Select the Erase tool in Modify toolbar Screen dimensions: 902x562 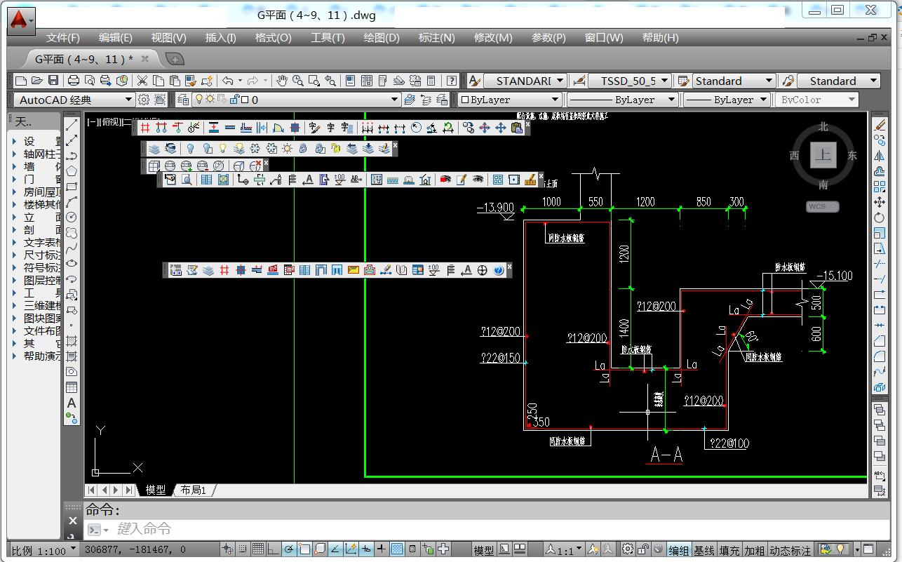880,125
